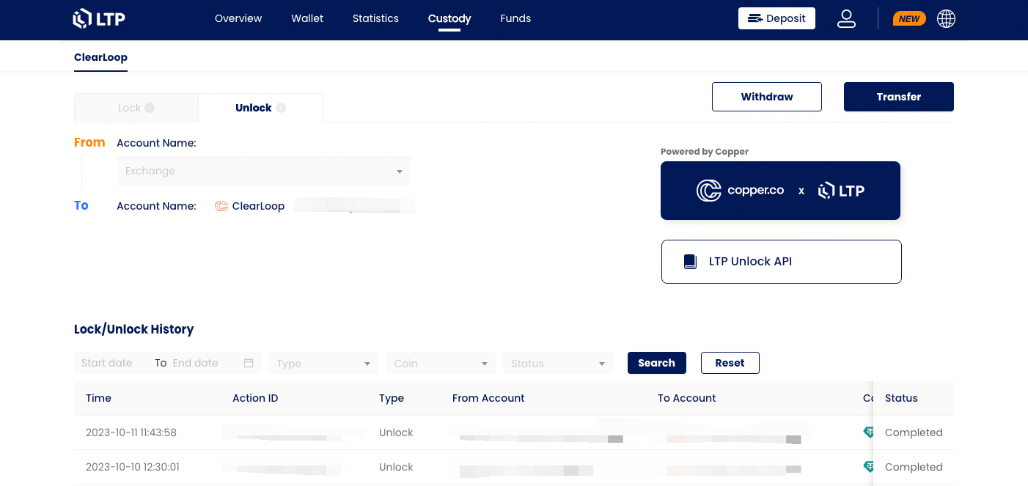Click the orange NEW badge

[x=908, y=19]
